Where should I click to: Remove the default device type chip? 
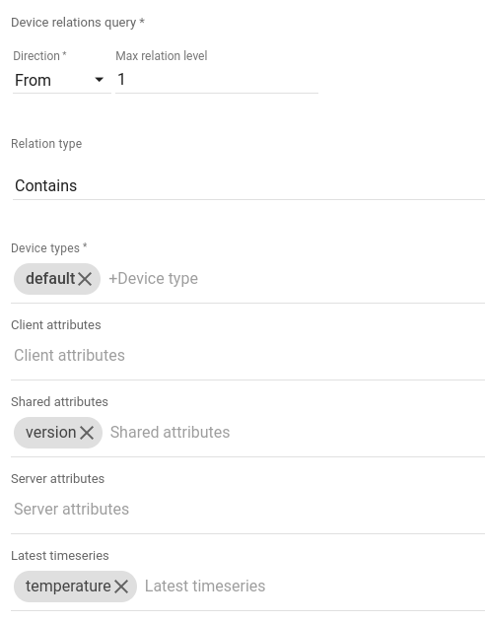click(85, 279)
